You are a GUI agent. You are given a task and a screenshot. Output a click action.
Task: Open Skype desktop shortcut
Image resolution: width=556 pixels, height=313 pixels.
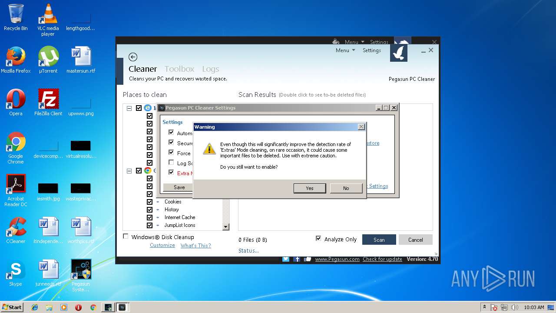pyautogui.click(x=16, y=273)
